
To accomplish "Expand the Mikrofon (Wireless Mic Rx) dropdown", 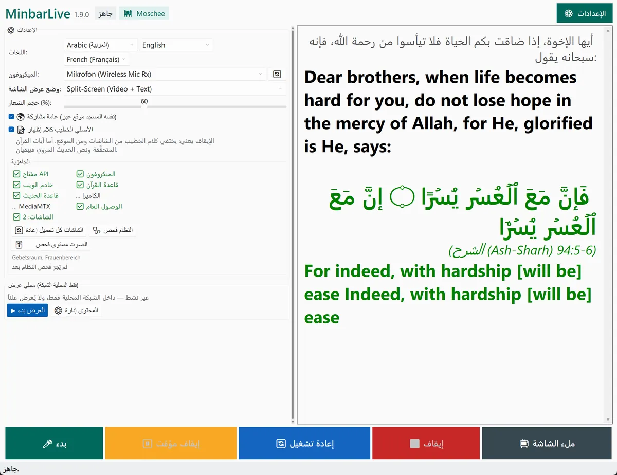I will click(x=165, y=74).
